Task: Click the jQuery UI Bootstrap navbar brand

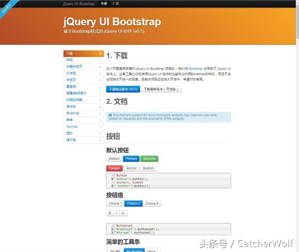Action: [x=79, y=4]
